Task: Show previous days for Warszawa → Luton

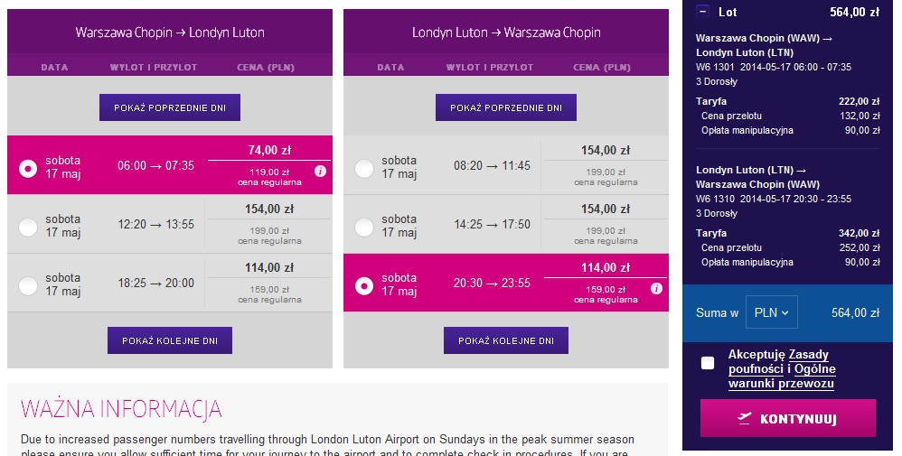Action: tap(170, 107)
